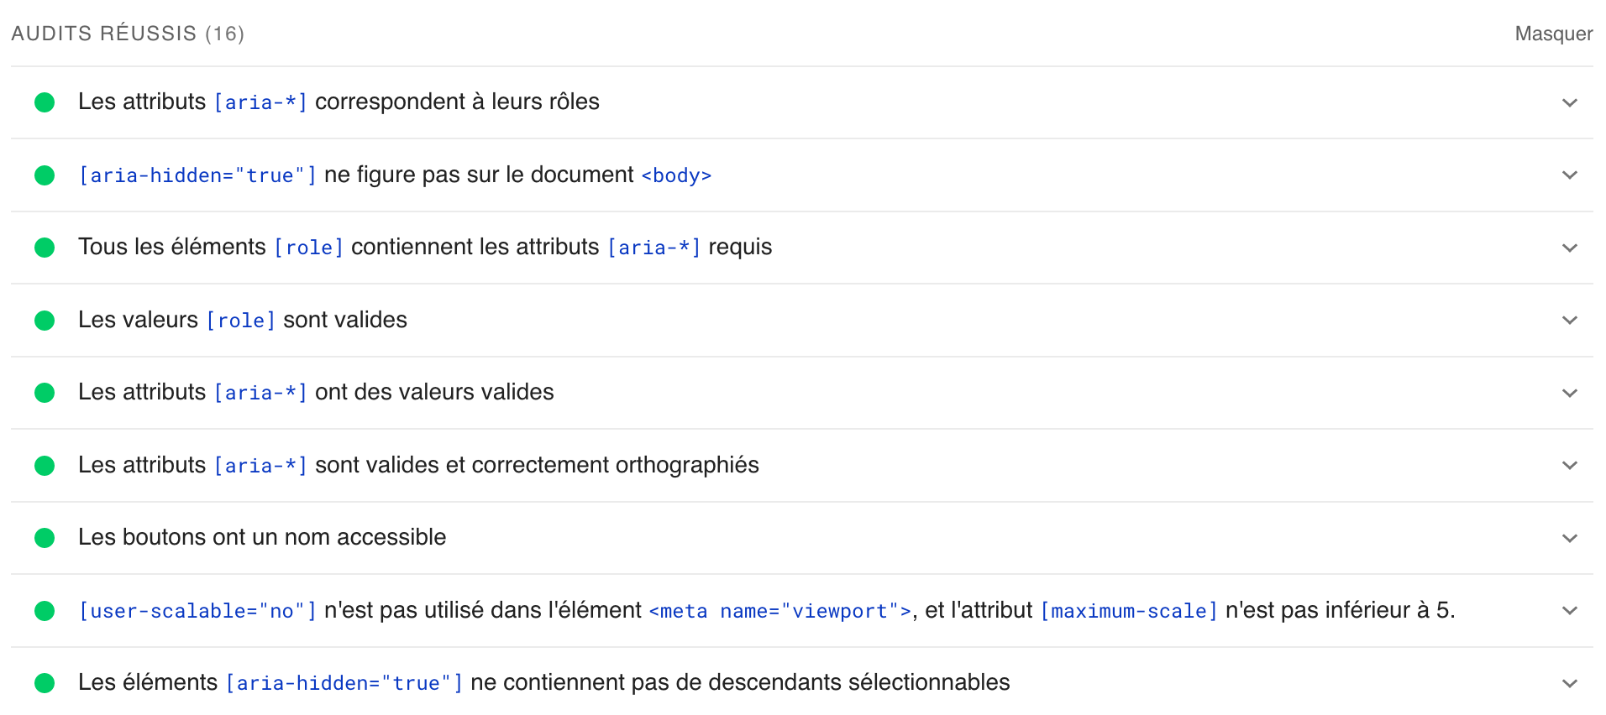Click the green dot for aria-* valeurs valides audit
This screenshot has width=1606, height=715.
click(x=45, y=392)
